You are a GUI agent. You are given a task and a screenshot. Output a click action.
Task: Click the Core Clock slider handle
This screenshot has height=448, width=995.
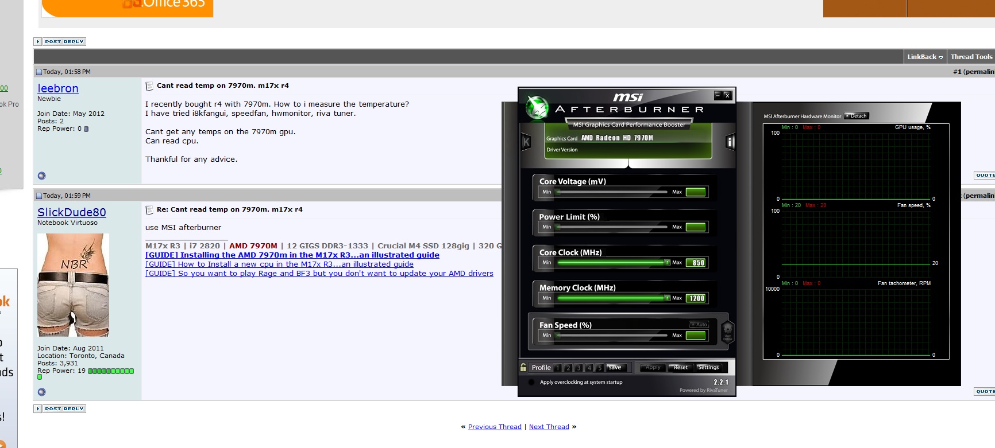(667, 263)
